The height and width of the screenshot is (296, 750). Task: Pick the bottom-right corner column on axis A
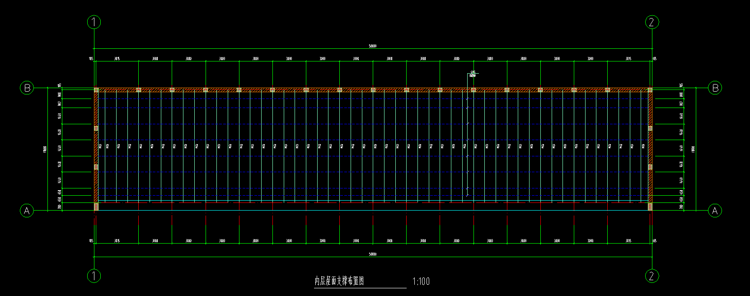pyautogui.click(x=650, y=207)
